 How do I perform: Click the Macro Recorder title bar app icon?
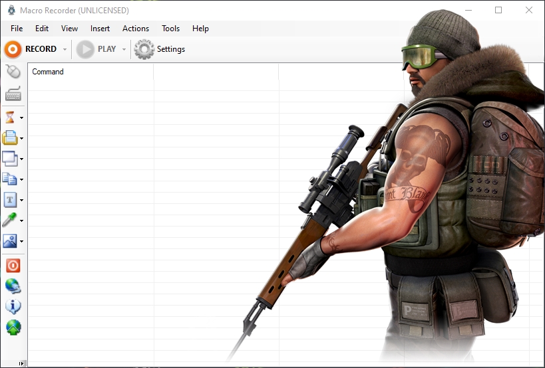11,11
